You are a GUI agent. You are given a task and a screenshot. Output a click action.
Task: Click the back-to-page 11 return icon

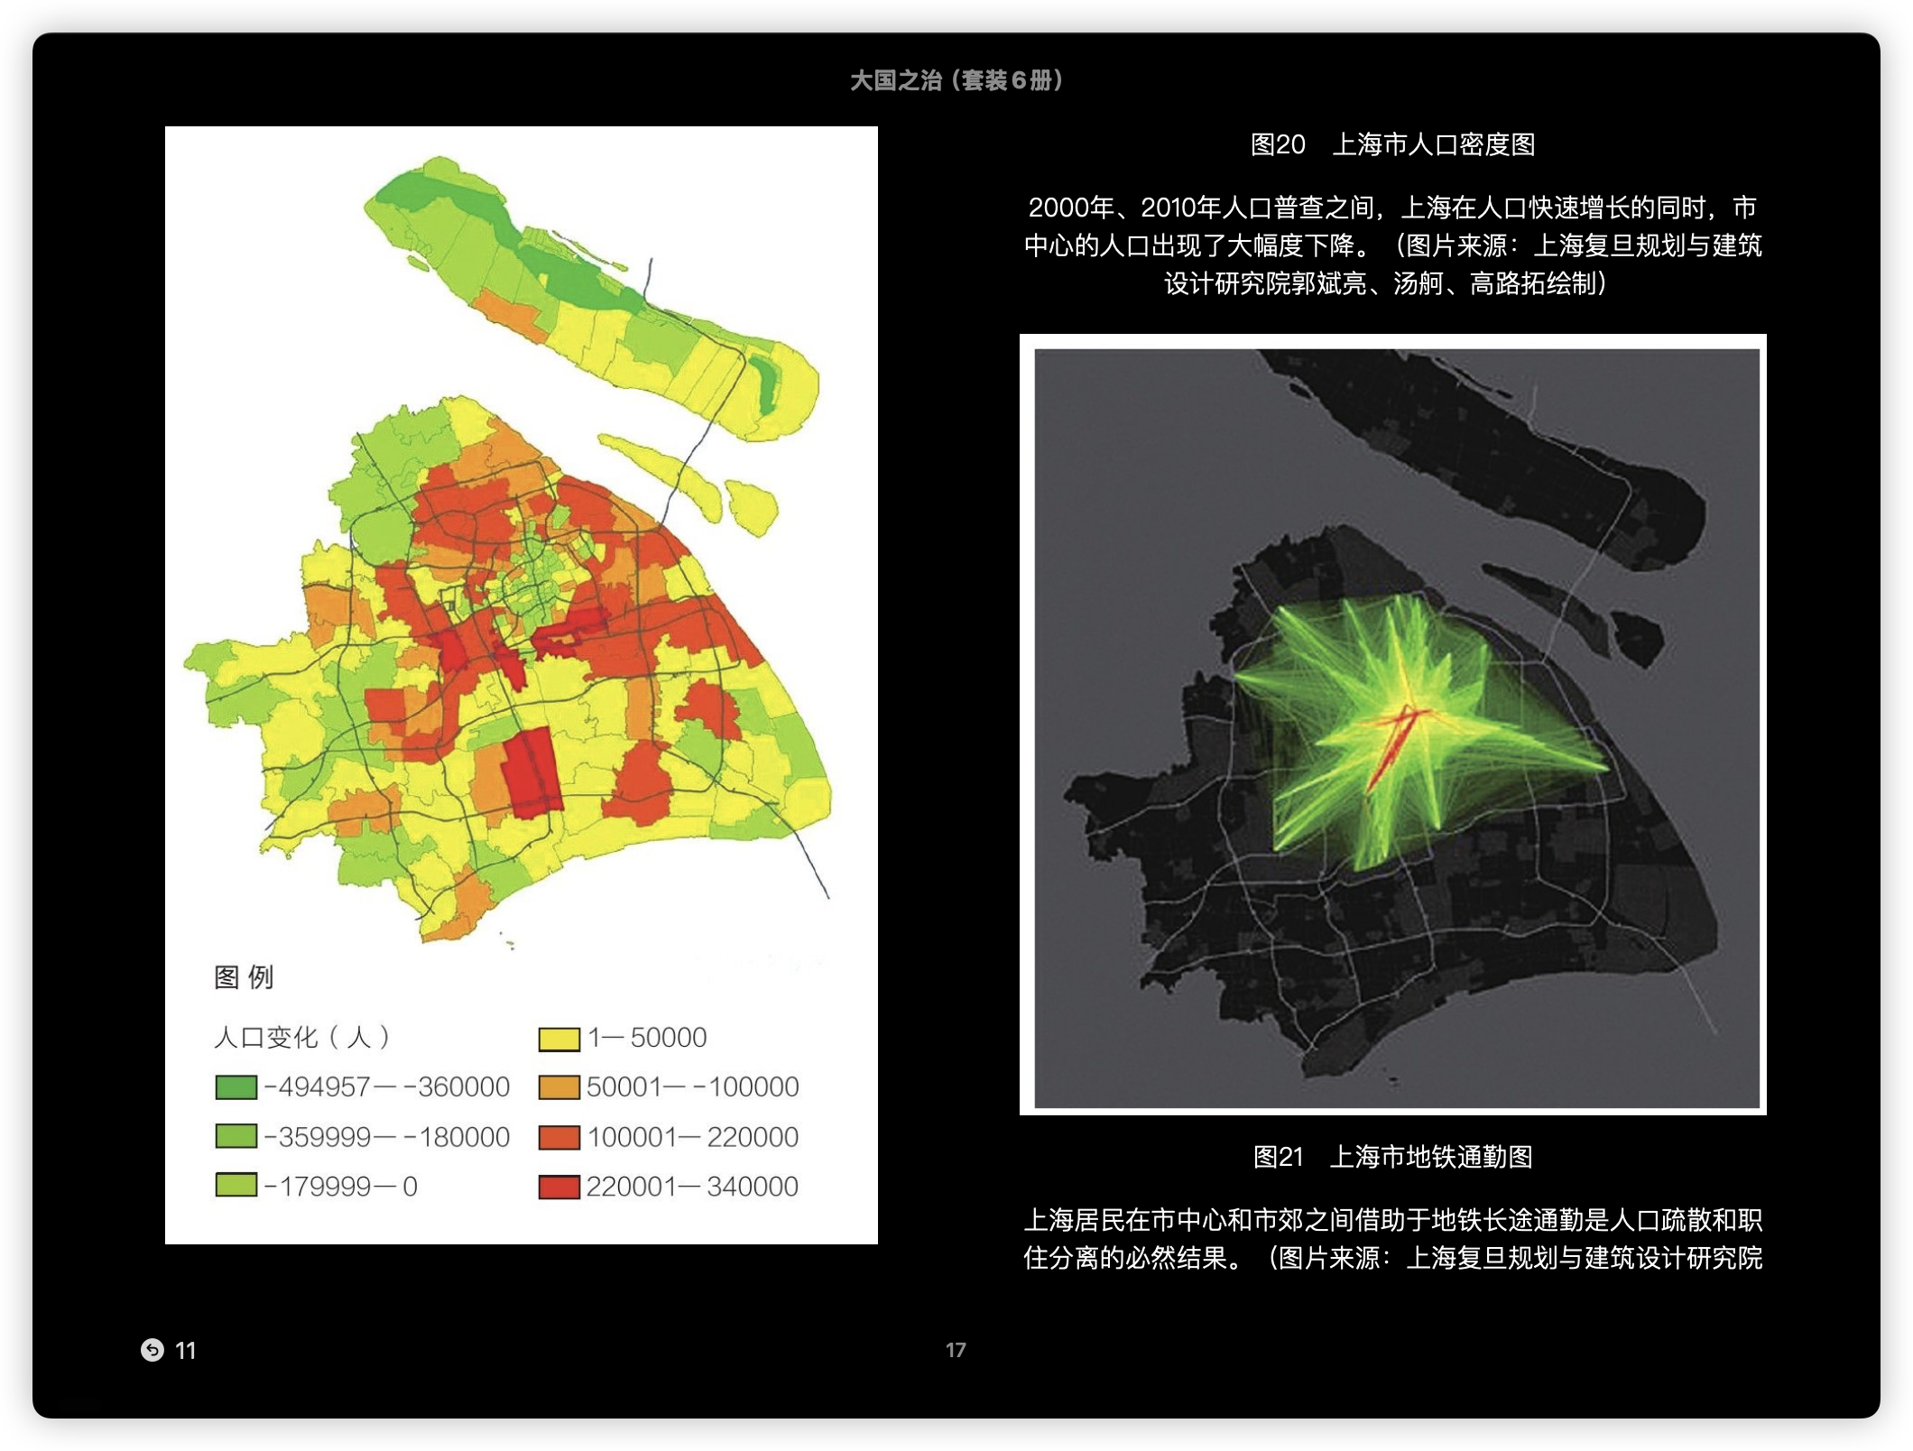click(152, 1349)
